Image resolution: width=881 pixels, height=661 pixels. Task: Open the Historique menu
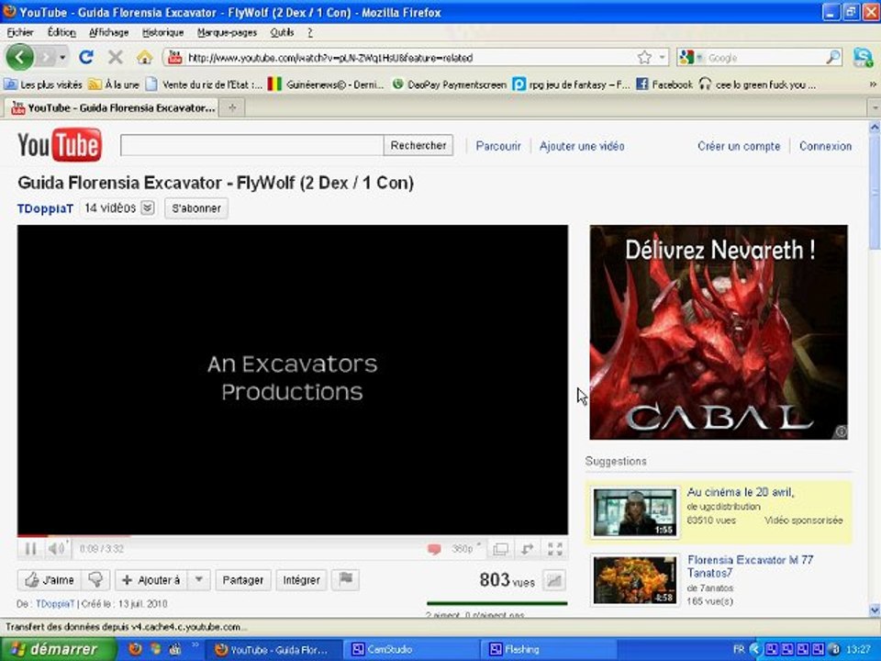(163, 33)
